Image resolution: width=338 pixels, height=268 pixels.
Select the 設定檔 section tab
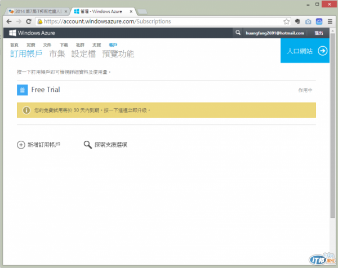[83, 54]
